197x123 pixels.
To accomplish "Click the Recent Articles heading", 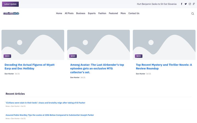I will (15, 94).
